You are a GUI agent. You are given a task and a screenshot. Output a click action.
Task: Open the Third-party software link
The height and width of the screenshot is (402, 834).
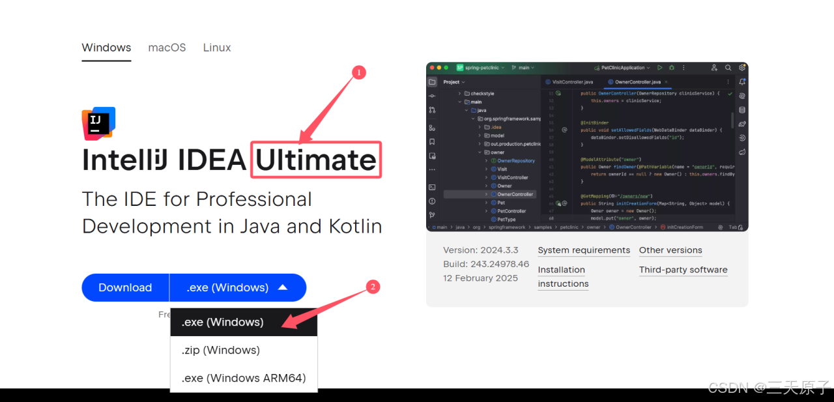point(683,270)
